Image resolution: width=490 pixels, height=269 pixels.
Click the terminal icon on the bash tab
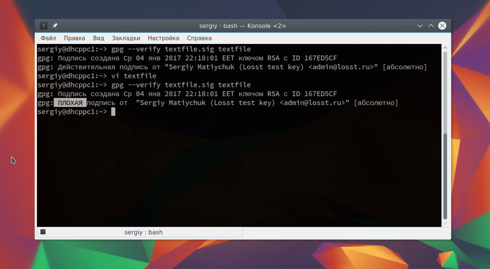(x=43, y=232)
